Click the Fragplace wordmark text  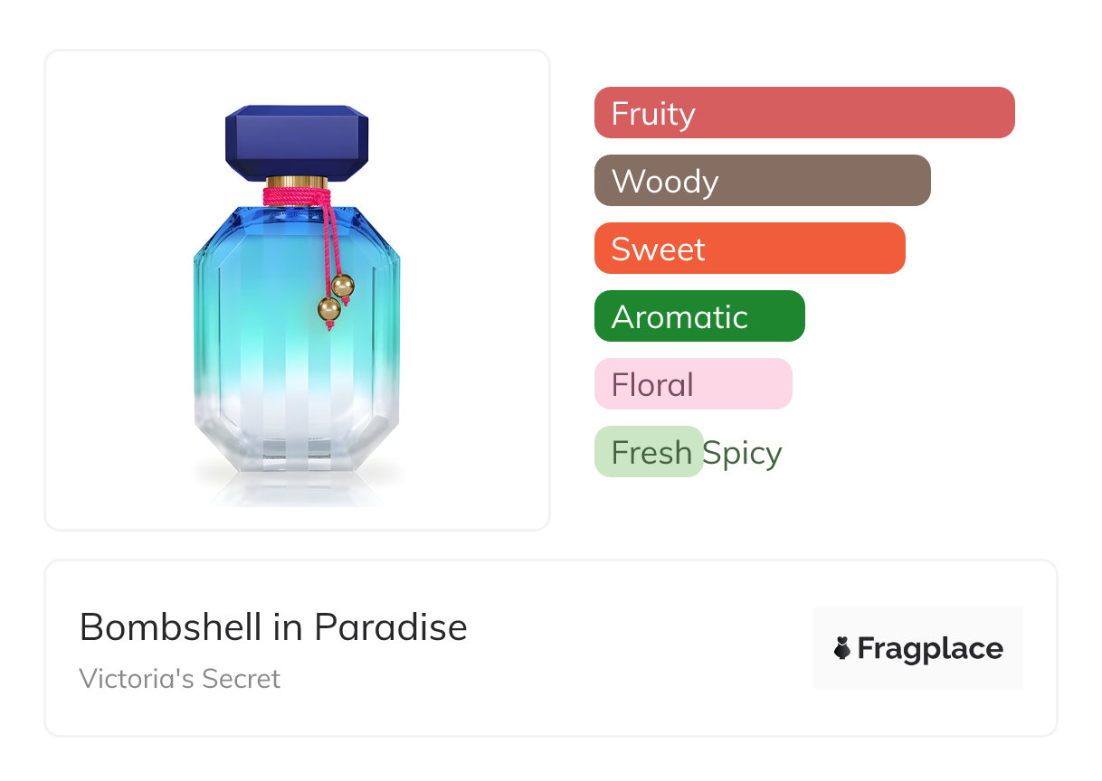930,648
